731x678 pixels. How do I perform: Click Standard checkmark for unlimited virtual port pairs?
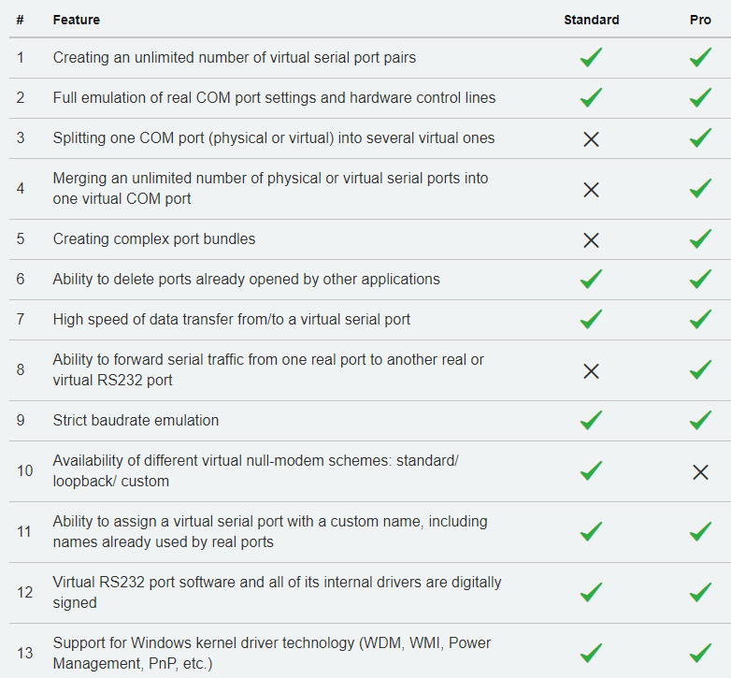click(591, 57)
